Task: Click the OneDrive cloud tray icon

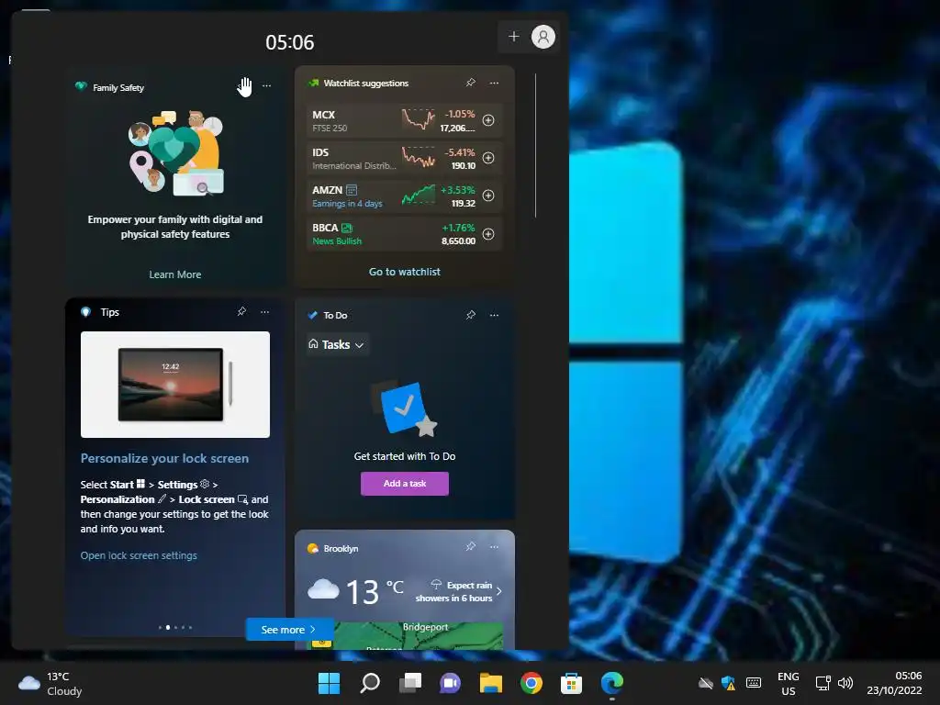Action: [706, 683]
